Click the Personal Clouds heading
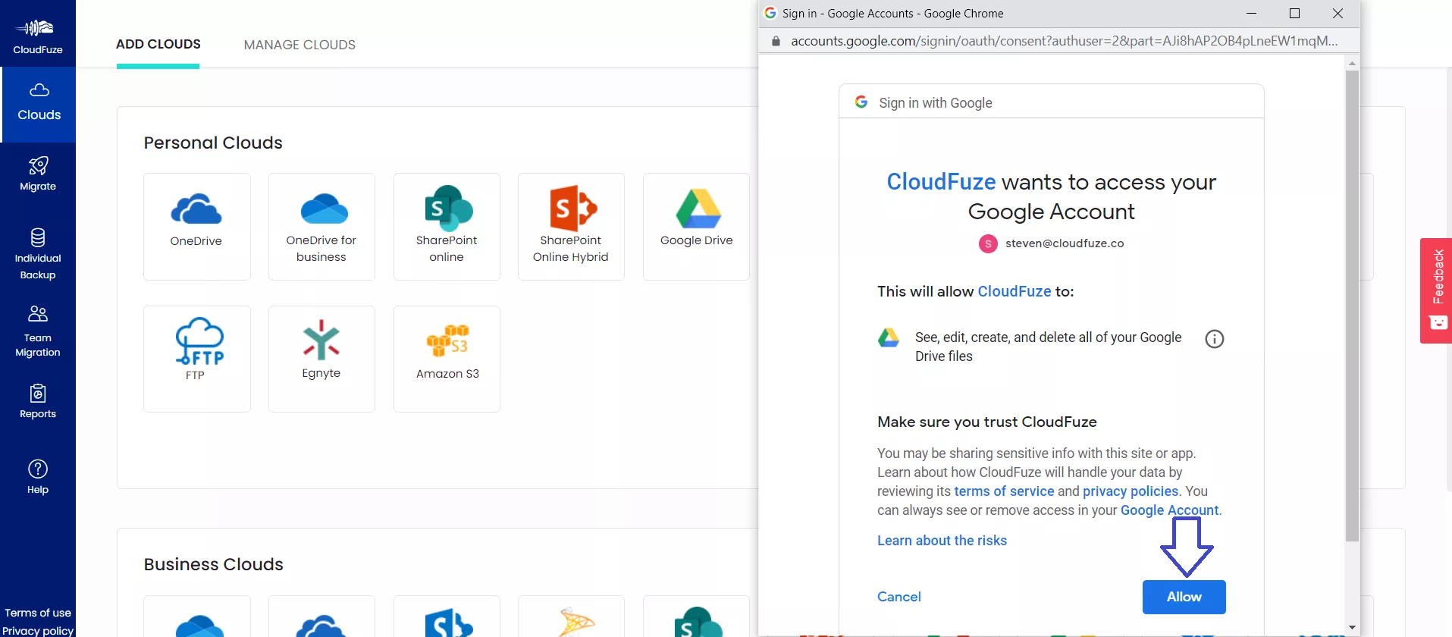Screen dimensions: 1452x637 213,143
